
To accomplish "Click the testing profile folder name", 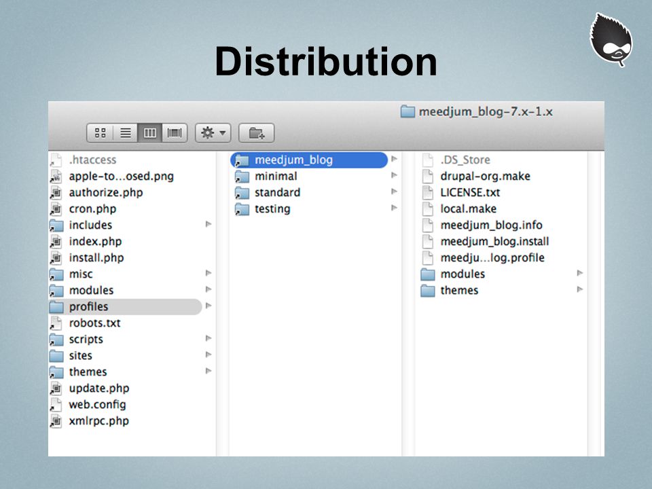I will tap(272, 209).
